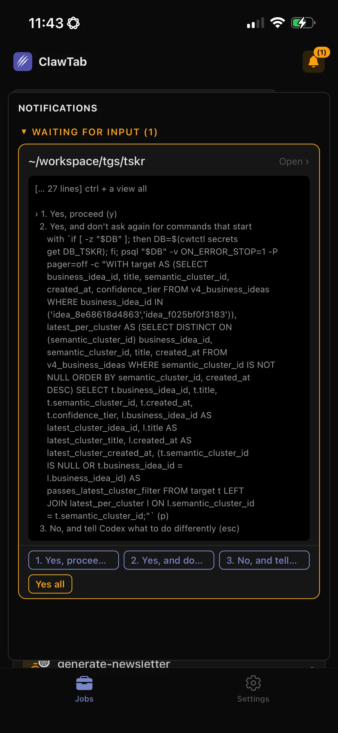Screen dimensions: 338x733
Task: Tap the Settings gear icon
Action: point(253,683)
